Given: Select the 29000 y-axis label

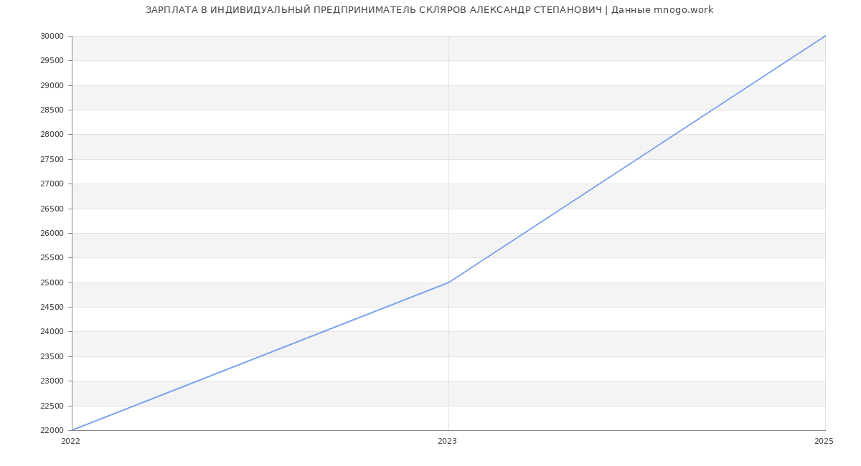Looking at the screenshot, I should tap(52, 85).
